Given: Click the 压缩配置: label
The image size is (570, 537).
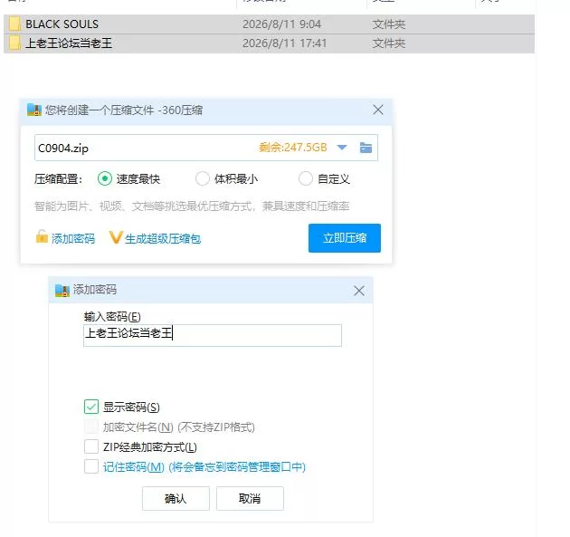Looking at the screenshot, I should (x=59, y=179).
